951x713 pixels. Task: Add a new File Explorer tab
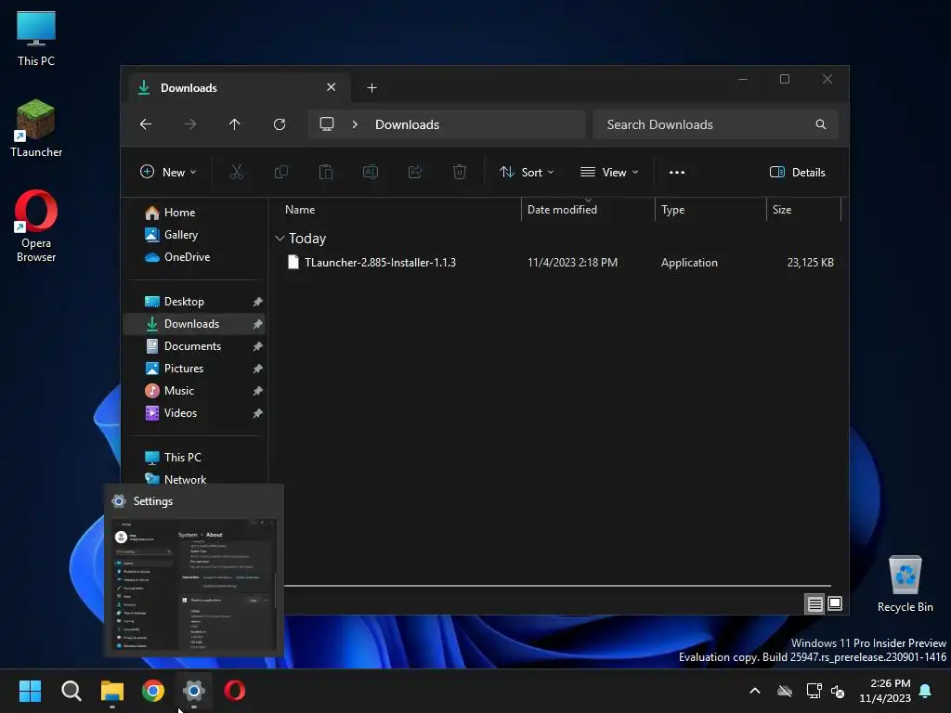[371, 88]
